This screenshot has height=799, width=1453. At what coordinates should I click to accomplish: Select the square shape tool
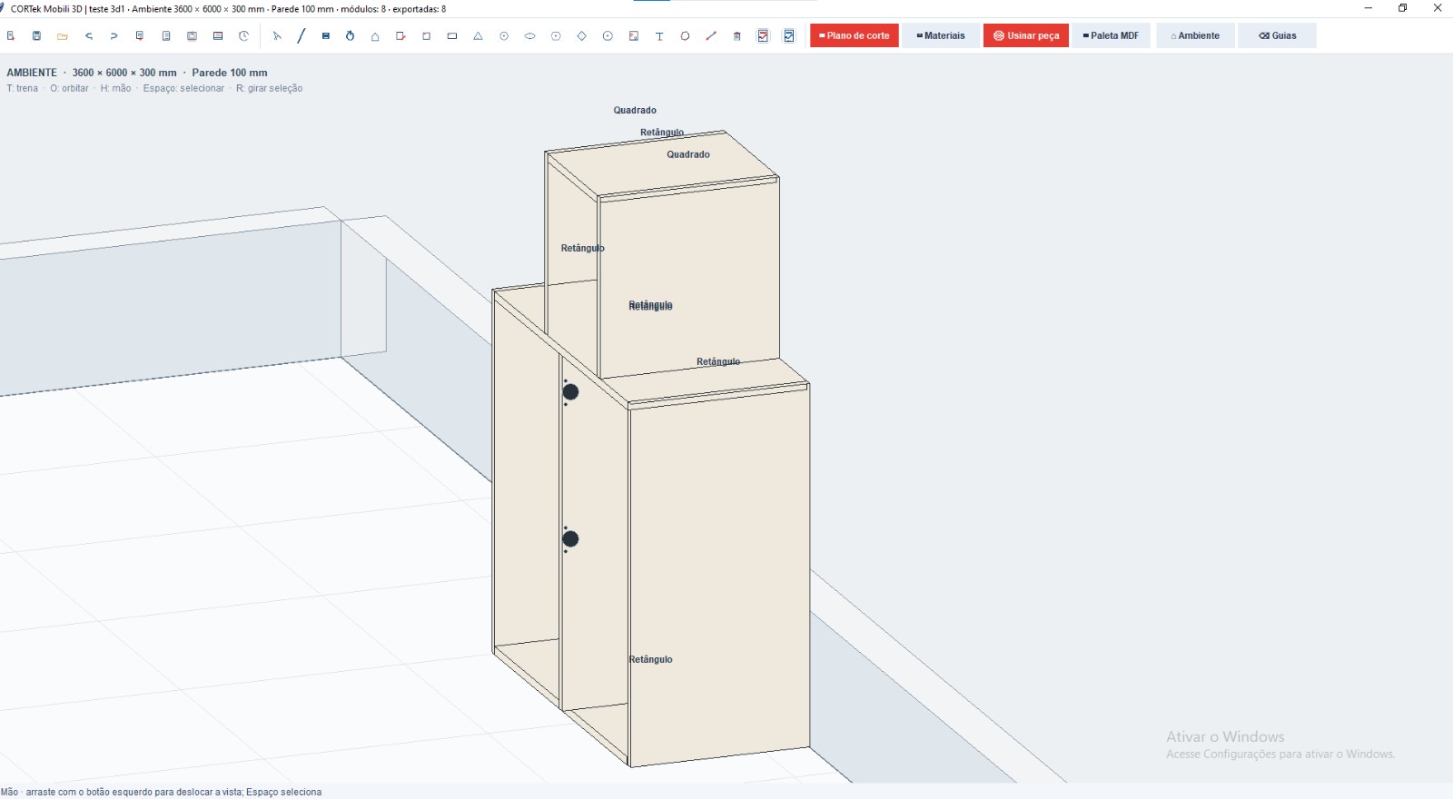[x=426, y=36]
